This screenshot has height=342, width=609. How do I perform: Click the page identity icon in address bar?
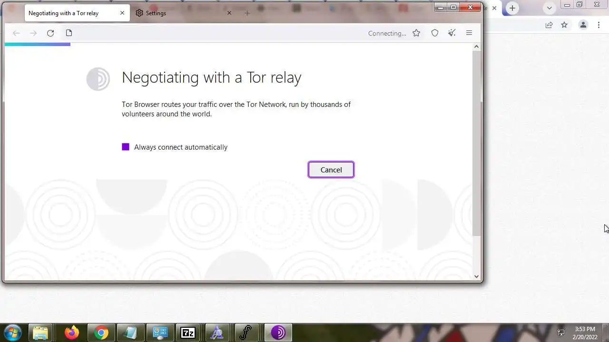pos(69,33)
